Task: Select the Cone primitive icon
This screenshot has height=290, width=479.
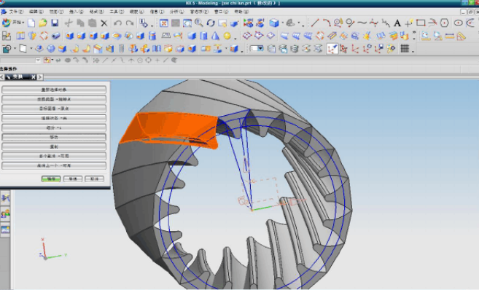Action: (215, 36)
